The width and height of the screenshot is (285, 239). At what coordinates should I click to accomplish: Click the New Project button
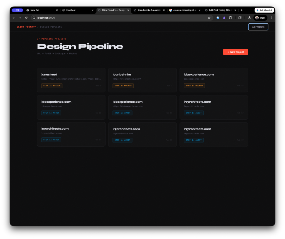235,52
